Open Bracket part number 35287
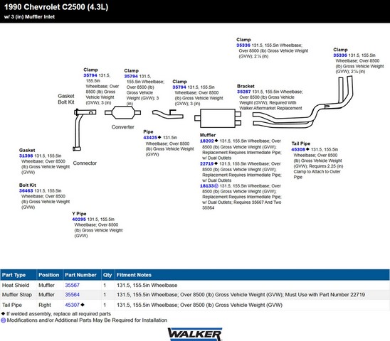Screen dimensions: 390x341 pos(244,92)
